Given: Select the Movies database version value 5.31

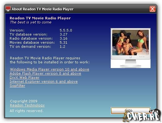Looking at the screenshot, I should pyautogui.click(x=63, y=42).
